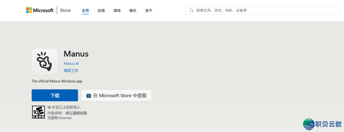Click the Microsoft Store bag icon

pyautogui.click(x=89, y=96)
